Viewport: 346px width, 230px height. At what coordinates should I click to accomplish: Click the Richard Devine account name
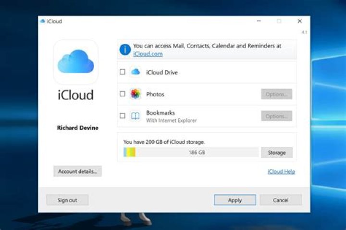click(77, 128)
